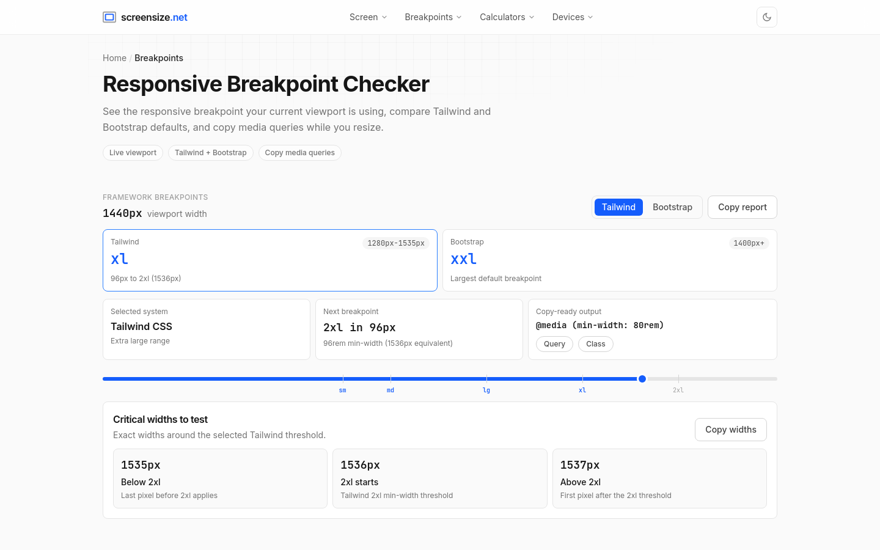This screenshot has height=550, width=880.
Task: Select the Tailwind xl breakpoint card
Action: [x=270, y=260]
